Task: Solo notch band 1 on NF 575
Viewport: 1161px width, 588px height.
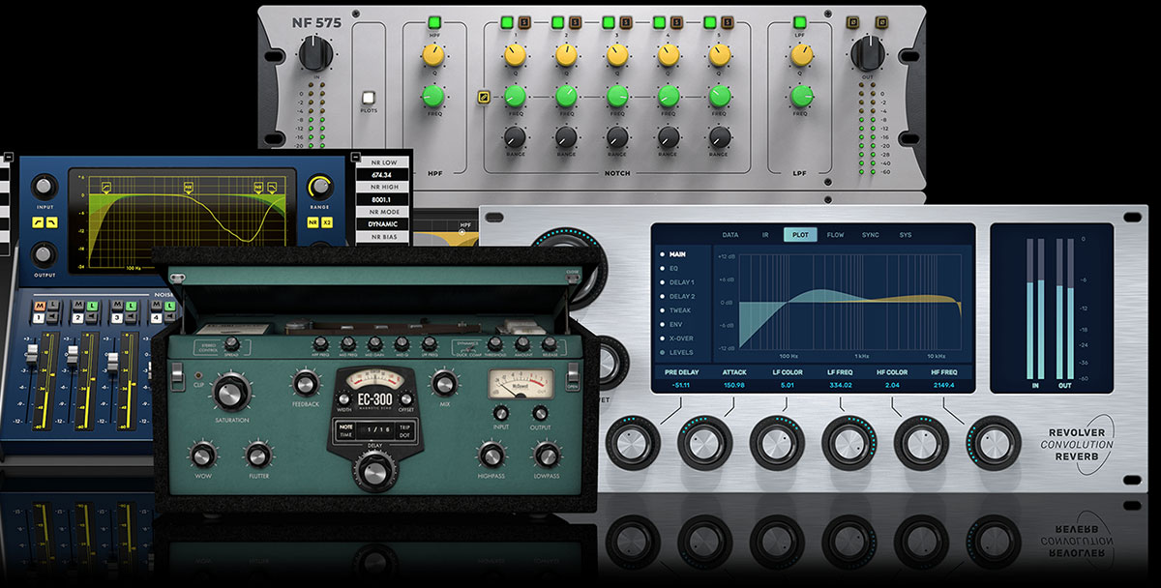Action: click(522, 21)
